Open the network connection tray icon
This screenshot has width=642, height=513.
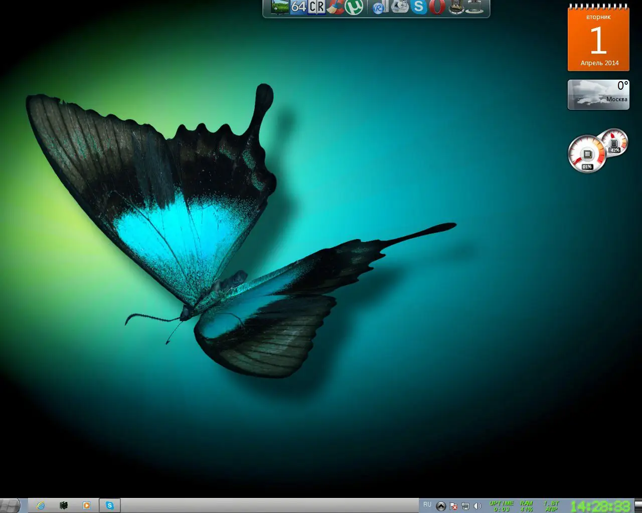pyautogui.click(x=465, y=506)
